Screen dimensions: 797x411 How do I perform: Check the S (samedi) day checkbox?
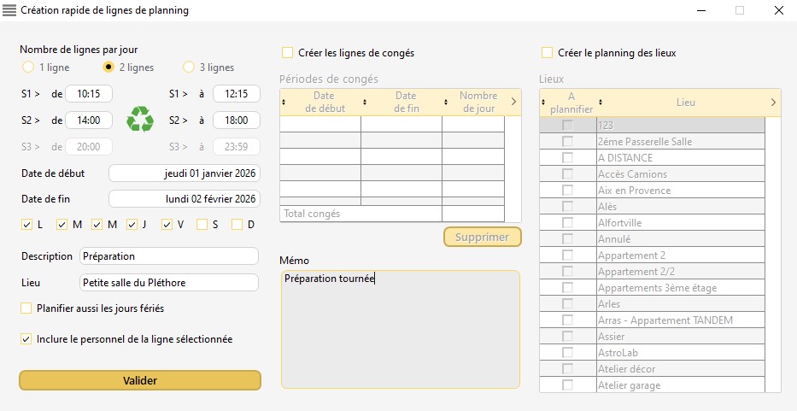pyautogui.click(x=202, y=225)
